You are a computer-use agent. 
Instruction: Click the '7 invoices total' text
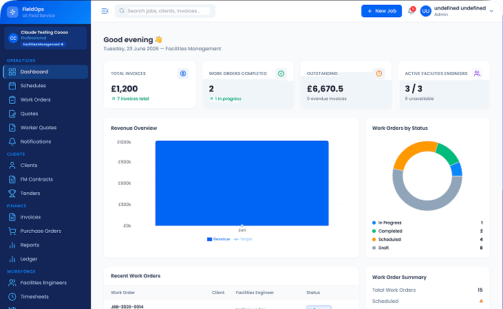133,99
